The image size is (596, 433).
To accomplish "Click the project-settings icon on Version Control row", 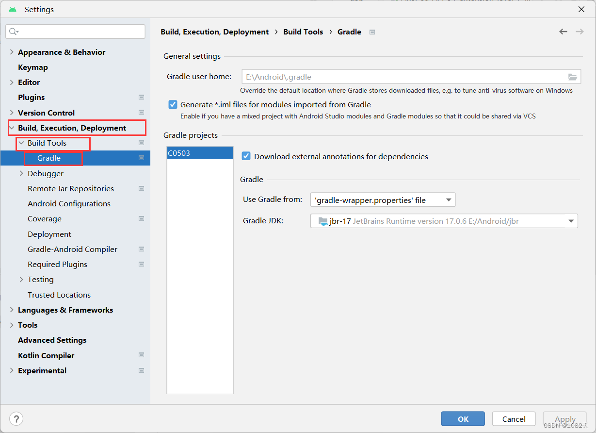I will click(141, 113).
